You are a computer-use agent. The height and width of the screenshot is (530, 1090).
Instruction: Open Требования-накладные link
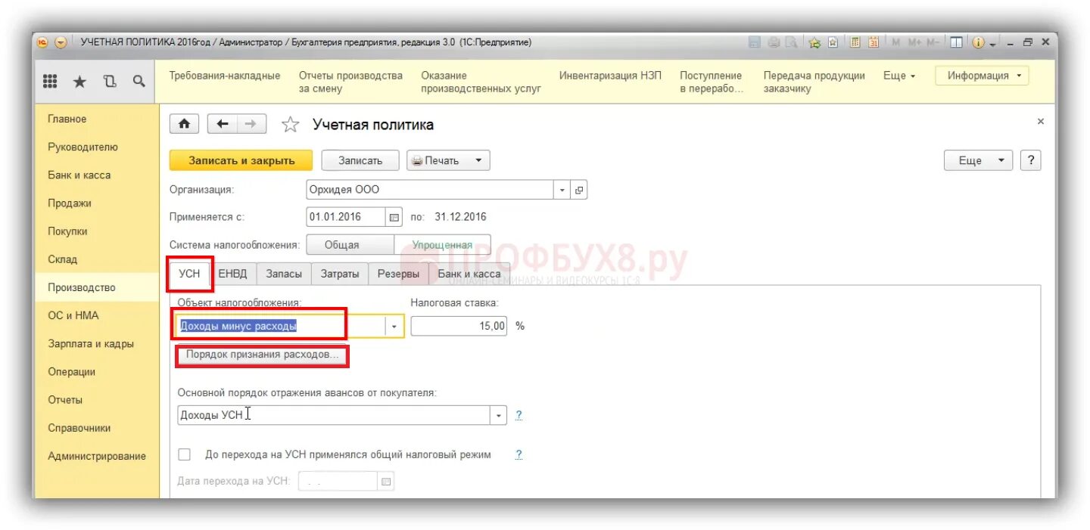pos(225,76)
